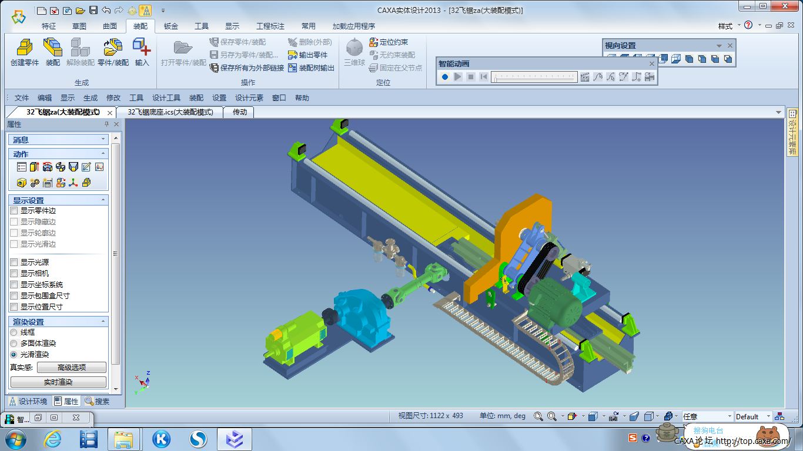Image resolution: width=803 pixels, height=451 pixels.
Task: Toggle 显示相机 checkbox
Action: click(x=14, y=274)
